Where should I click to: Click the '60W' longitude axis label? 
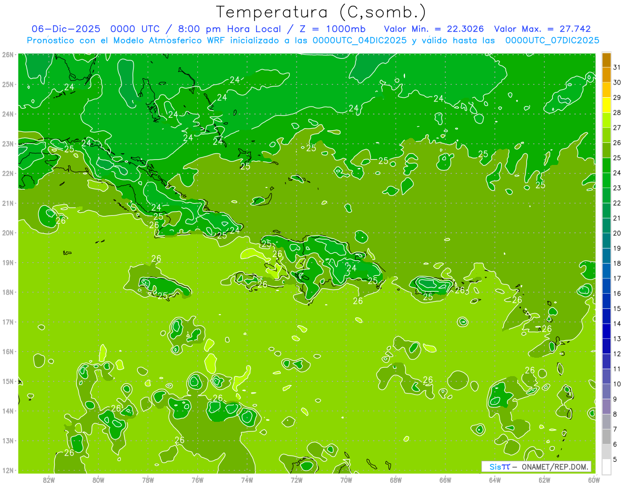coord(594,480)
